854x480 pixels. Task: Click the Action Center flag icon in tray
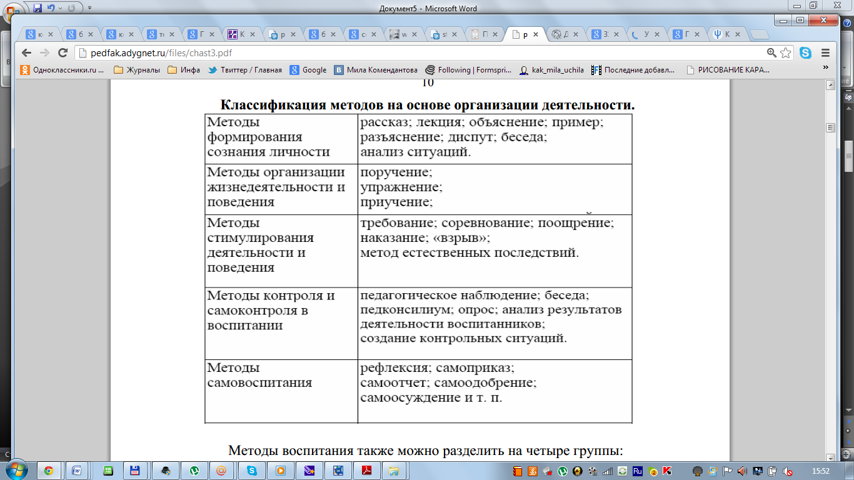727,470
